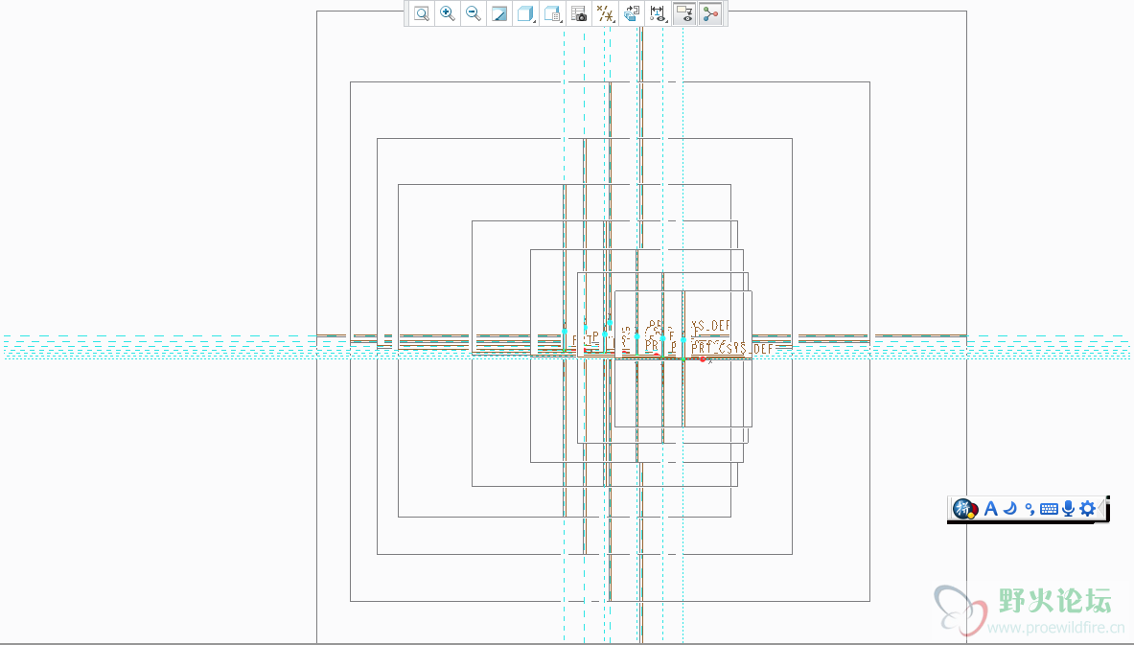Select the PRT_CSYS_DEF coordinate label

point(732,349)
